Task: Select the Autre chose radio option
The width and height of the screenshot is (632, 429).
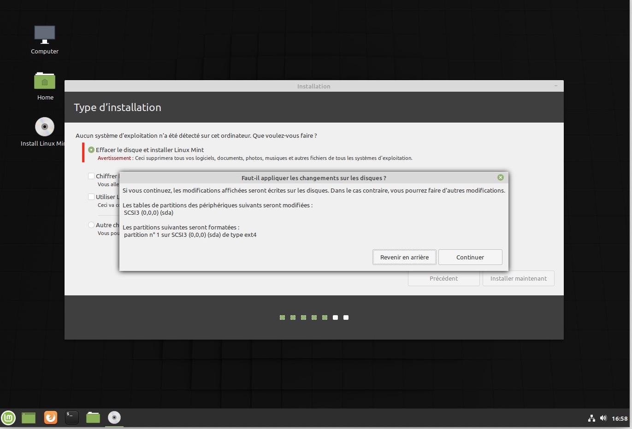Action: (91, 225)
